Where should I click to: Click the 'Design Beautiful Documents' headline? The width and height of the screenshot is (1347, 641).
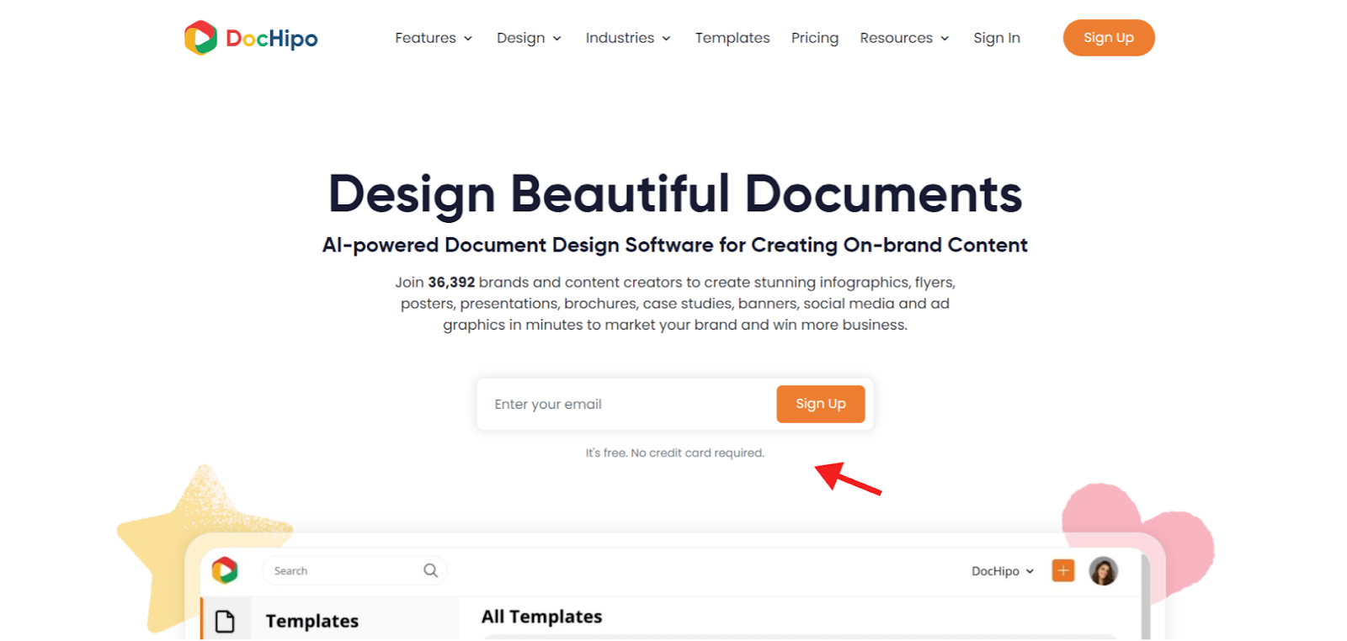[x=675, y=194]
